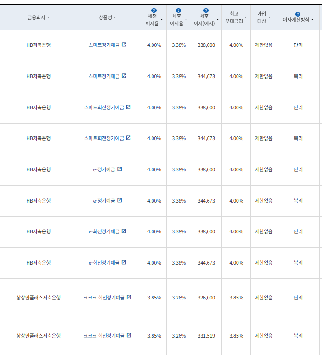322x361 pixels.
Task: Open e-정기예금 link in the 복리 row
Action: tap(104, 201)
